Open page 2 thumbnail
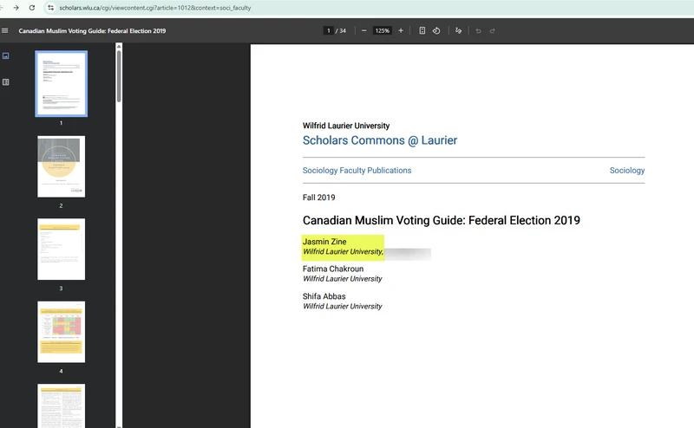Image resolution: width=694 pixels, height=428 pixels. tap(61, 166)
